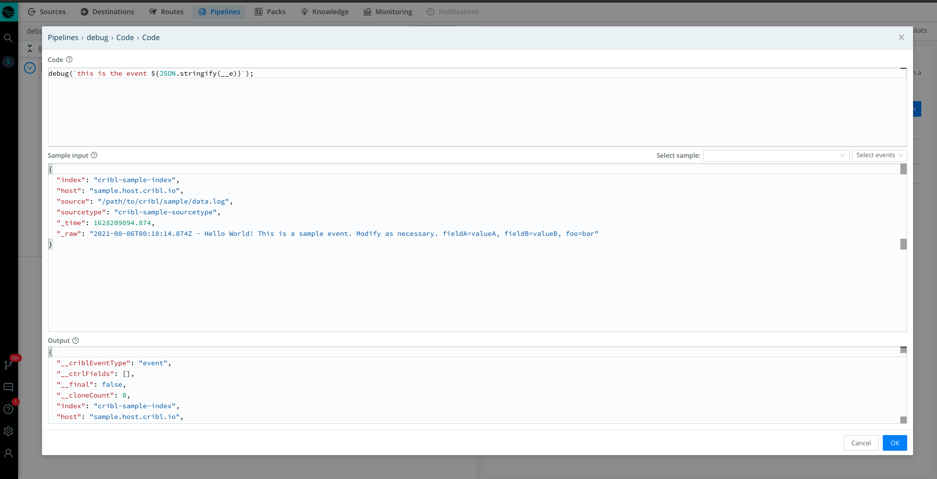
Task: Select Pipelines in the breadcrumb trail
Action: coord(63,37)
